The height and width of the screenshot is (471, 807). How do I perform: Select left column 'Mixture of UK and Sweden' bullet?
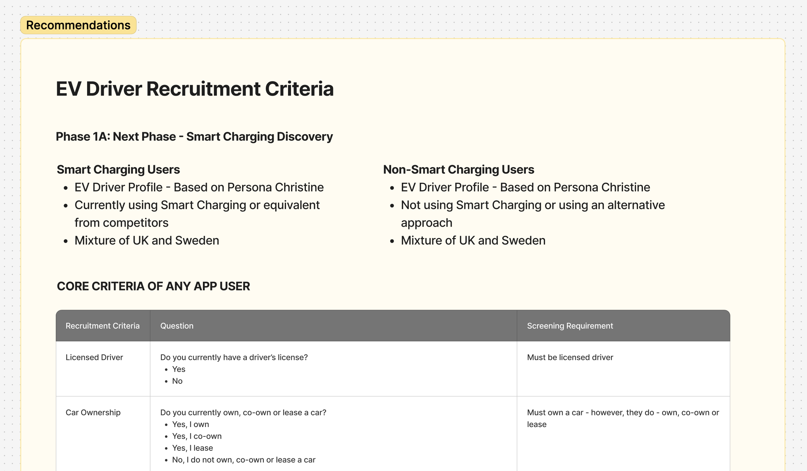[147, 240]
